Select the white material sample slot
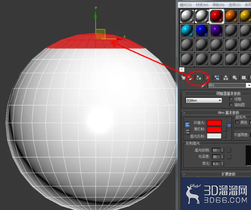The image size is (251, 210). coord(202,16)
